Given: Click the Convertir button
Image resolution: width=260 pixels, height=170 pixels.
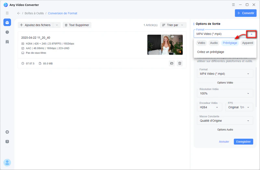Looking at the screenshot, I should [x=245, y=13].
